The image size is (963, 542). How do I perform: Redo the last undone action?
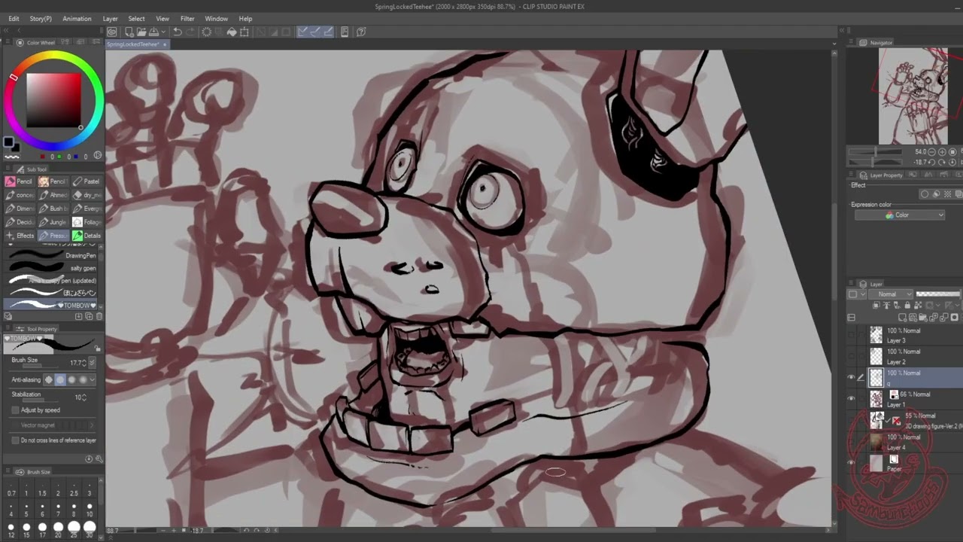point(191,32)
